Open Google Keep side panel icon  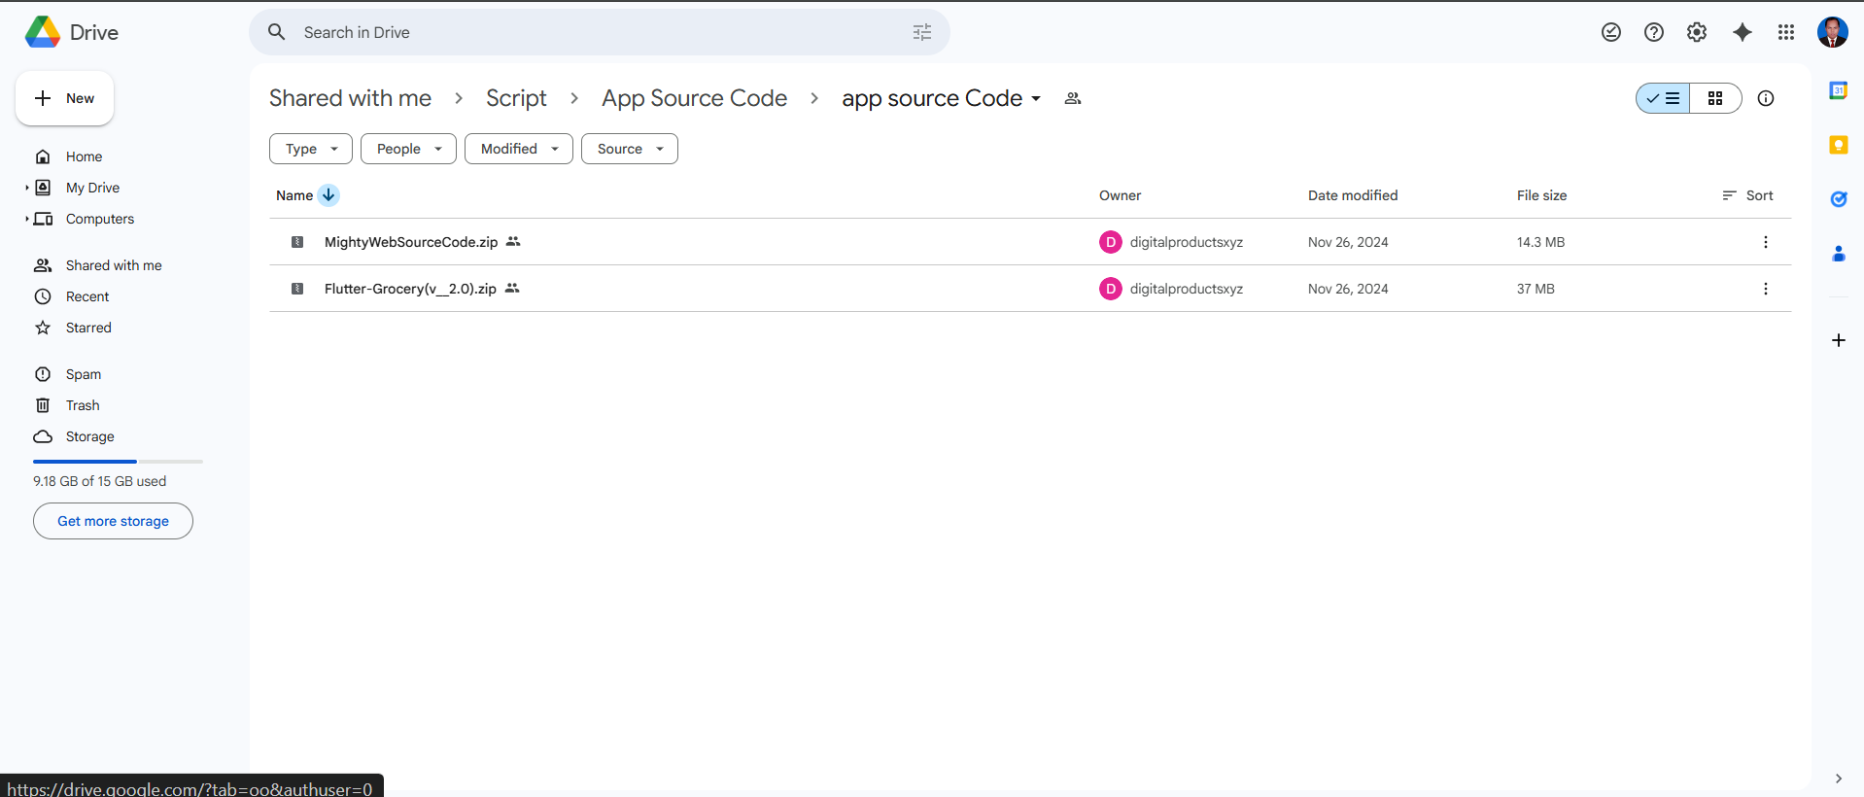1838,145
